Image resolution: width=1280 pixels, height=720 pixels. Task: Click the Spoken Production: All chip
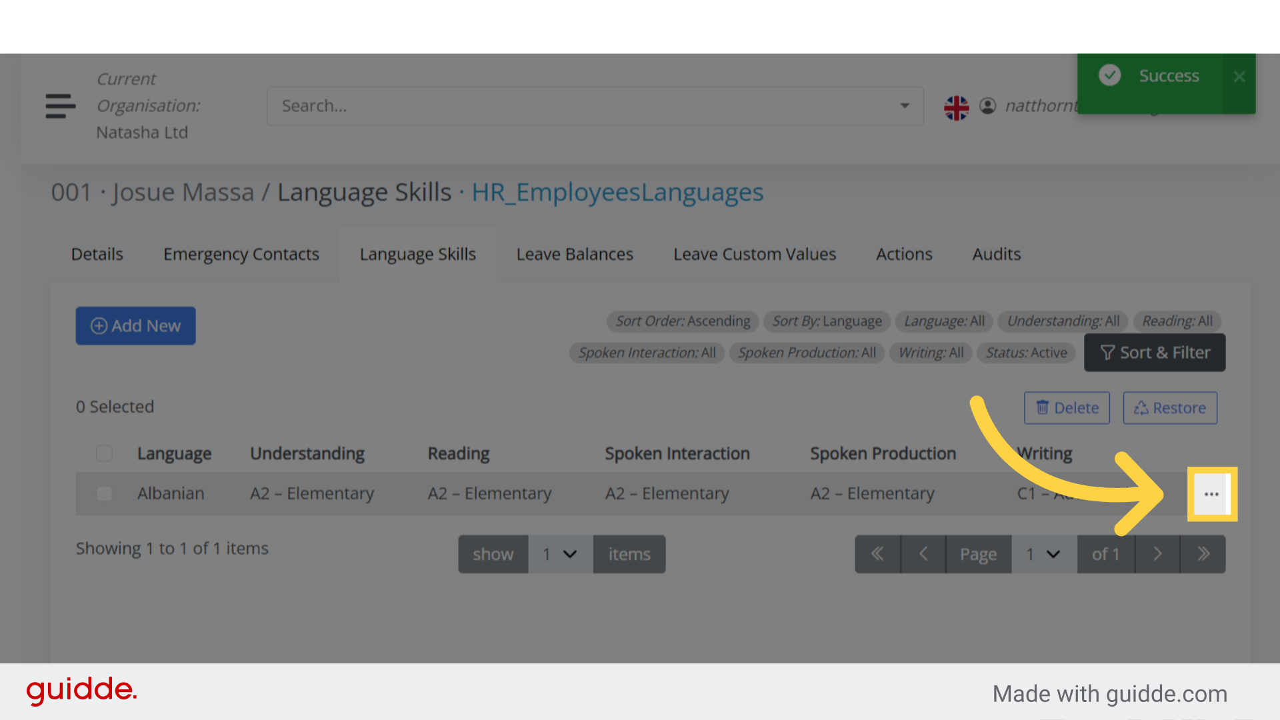[x=807, y=353]
